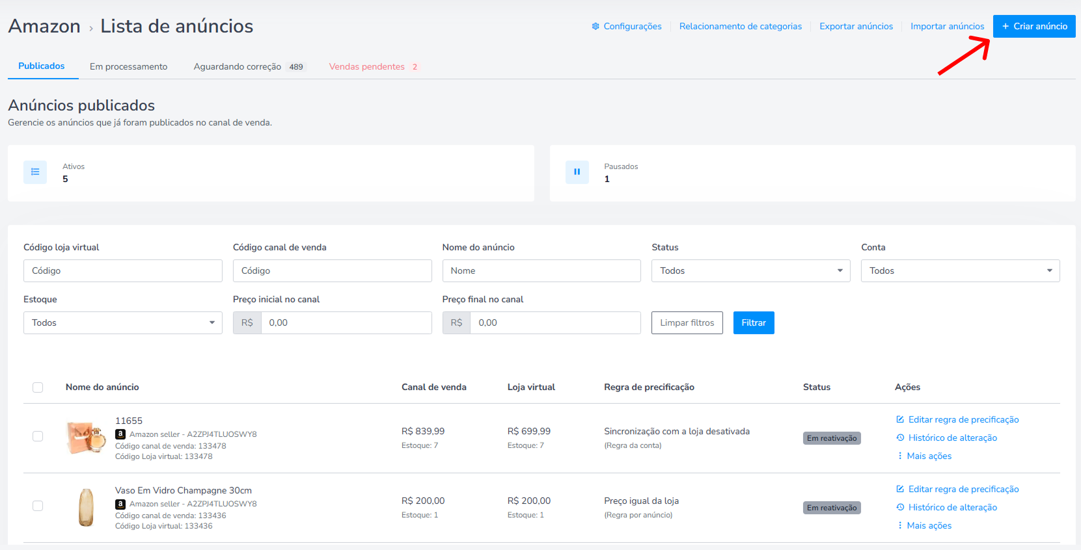Click the Canal de venda column header
The height and width of the screenshot is (550, 1081).
point(434,387)
